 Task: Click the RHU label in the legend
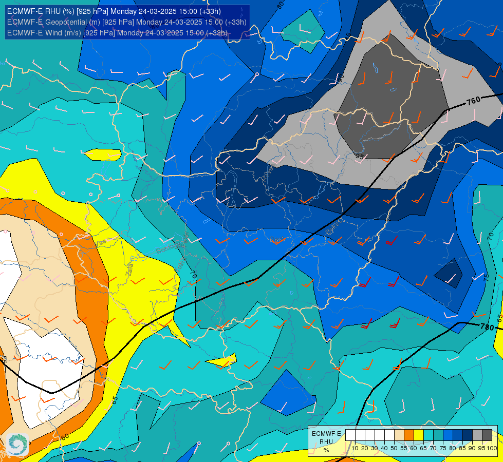(x=326, y=442)
